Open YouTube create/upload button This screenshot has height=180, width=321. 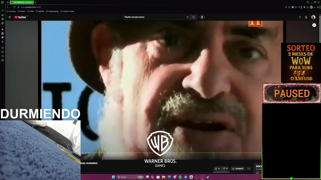pyautogui.click(x=300, y=17)
